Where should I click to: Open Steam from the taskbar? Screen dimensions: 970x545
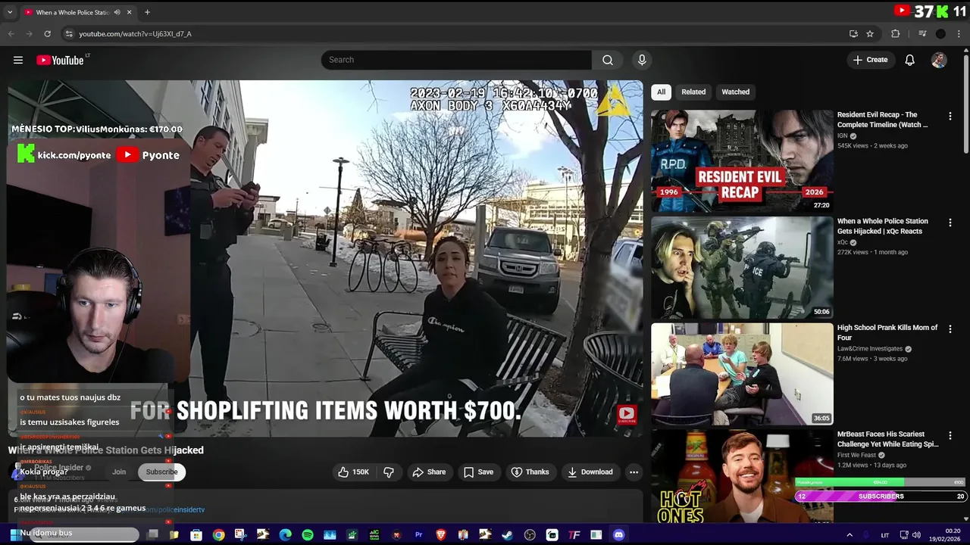point(507,535)
